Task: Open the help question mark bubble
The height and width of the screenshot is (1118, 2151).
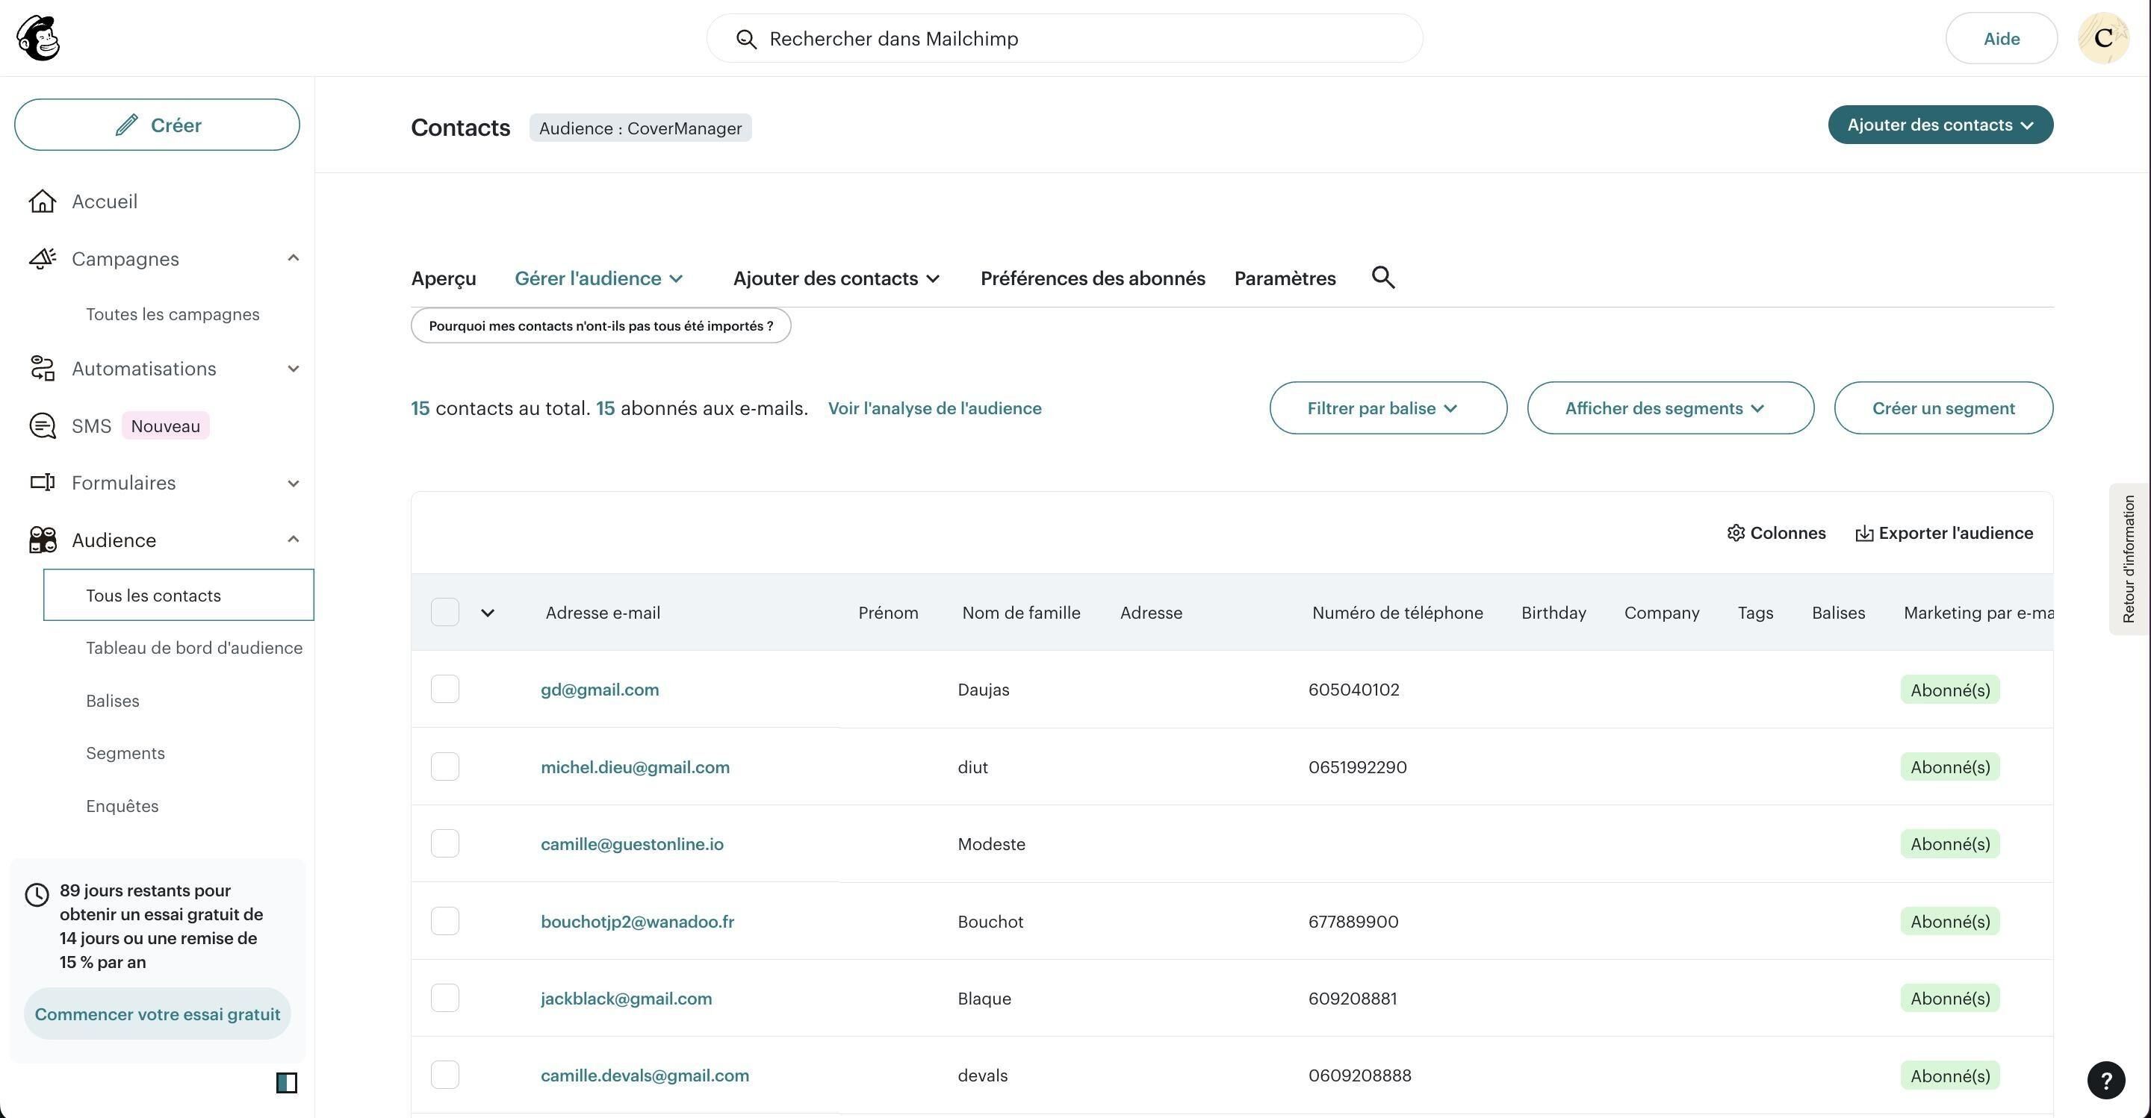Action: click(x=2106, y=1081)
